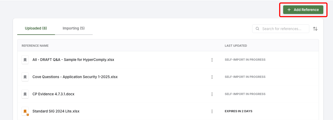Click the Add Reference button
Screen dimensions: 333x120
303,10
